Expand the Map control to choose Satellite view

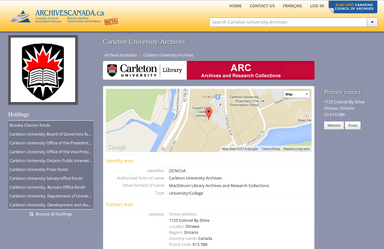click(x=306, y=94)
